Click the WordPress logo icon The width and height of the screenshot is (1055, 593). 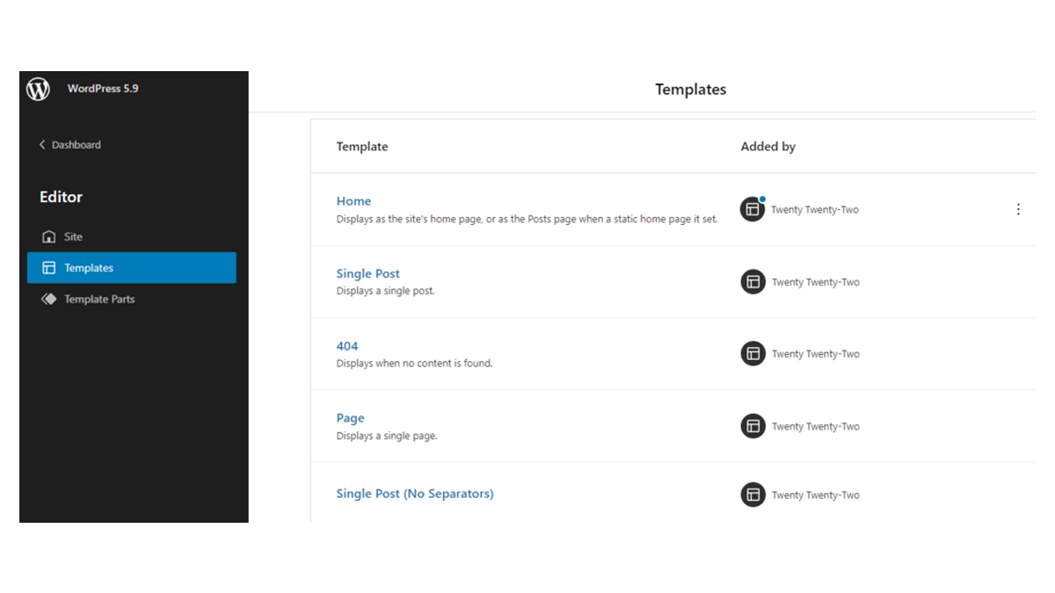[x=38, y=89]
